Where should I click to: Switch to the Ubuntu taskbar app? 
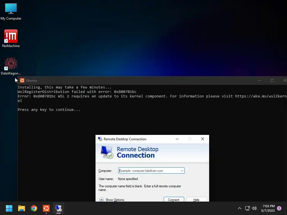coord(46,208)
